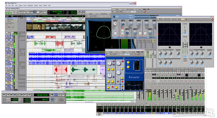Open the Setup menu

pyautogui.click(x=41, y=5)
